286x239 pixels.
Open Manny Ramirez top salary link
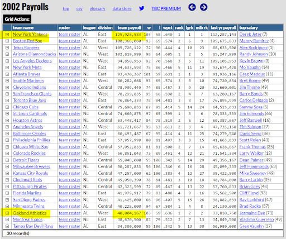(254, 41)
